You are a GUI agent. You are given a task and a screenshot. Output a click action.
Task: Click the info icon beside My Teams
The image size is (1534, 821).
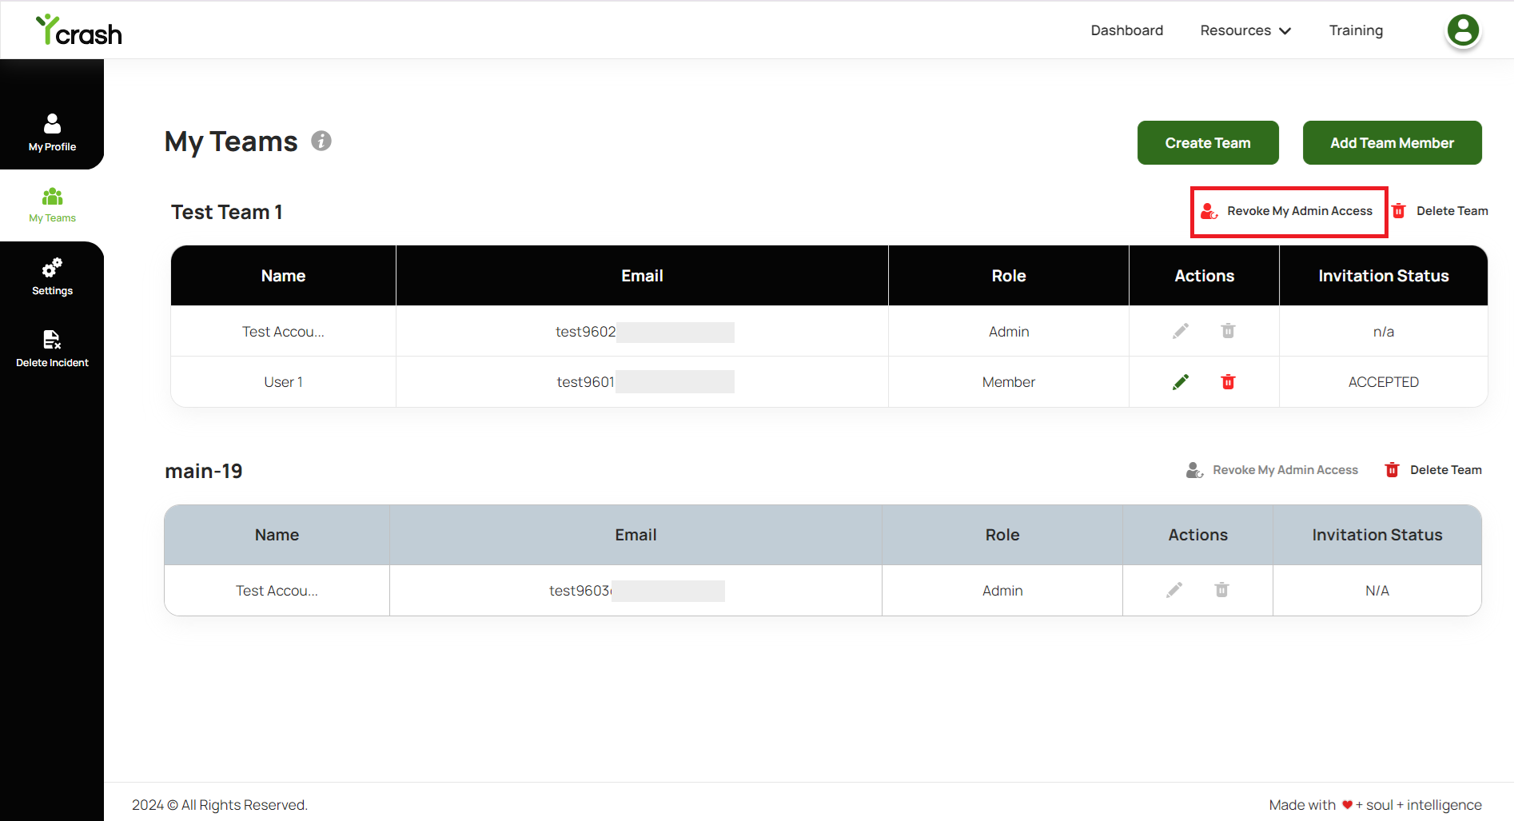321,141
